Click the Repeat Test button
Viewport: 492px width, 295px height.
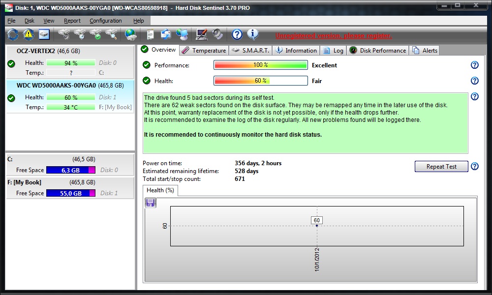[x=441, y=167]
